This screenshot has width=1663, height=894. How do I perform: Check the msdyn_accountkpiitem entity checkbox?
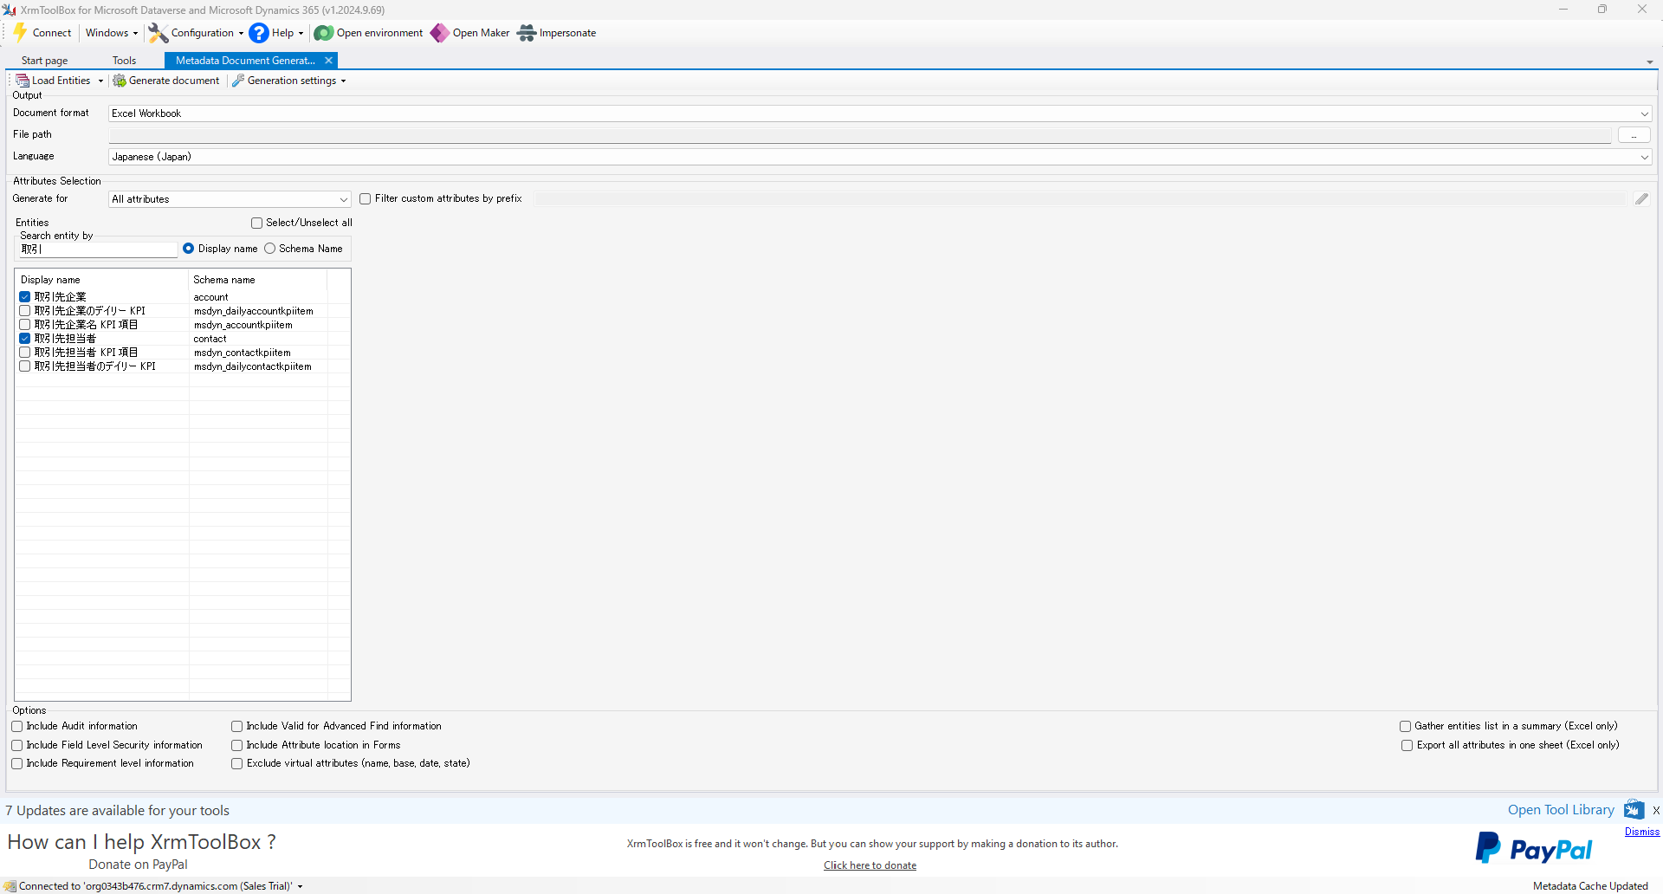(x=25, y=324)
